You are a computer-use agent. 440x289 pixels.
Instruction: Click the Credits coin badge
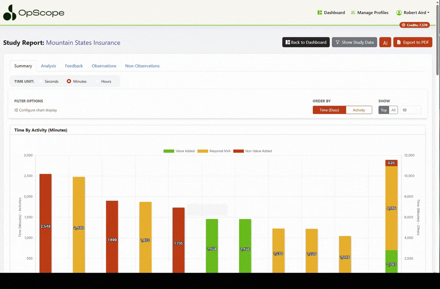(415, 25)
